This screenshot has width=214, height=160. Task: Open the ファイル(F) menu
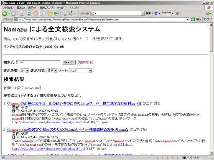tap(8, 7)
